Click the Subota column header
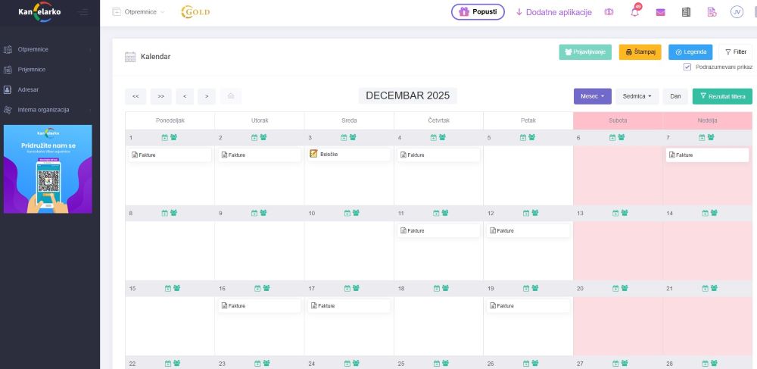The image size is (757, 369). (618, 120)
